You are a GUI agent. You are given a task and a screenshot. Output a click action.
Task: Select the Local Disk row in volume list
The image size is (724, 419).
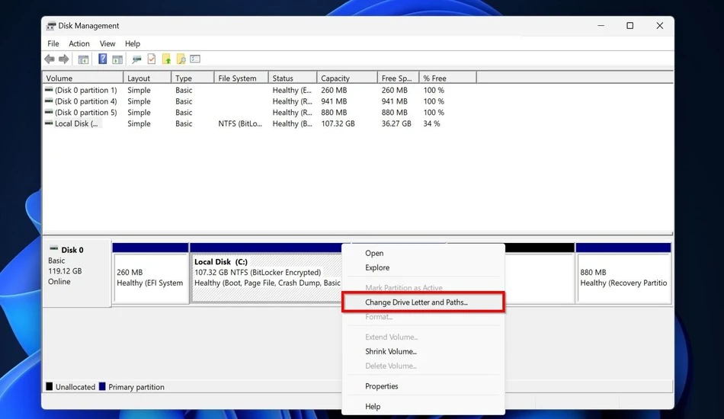(x=357, y=123)
